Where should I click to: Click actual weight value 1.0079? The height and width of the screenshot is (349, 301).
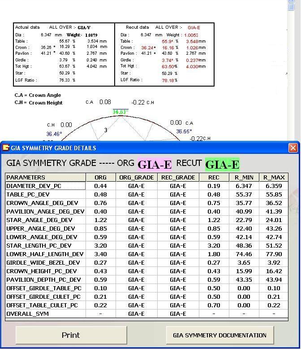coord(91,35)
